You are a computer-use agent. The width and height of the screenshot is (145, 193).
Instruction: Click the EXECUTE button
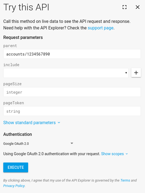pos(16,167)
